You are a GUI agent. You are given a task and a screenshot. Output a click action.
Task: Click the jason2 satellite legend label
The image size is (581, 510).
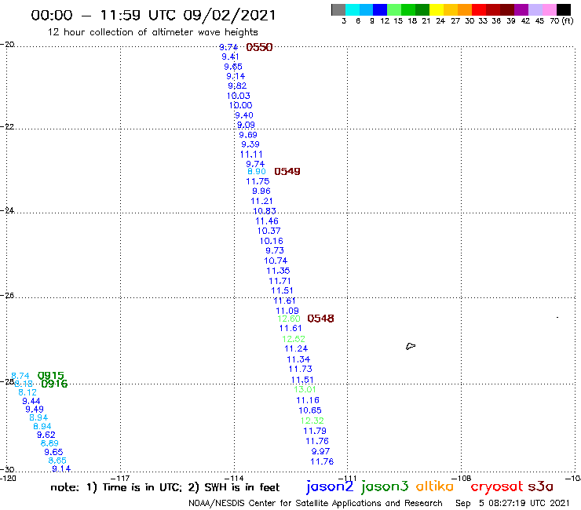(x=330, y=486)
